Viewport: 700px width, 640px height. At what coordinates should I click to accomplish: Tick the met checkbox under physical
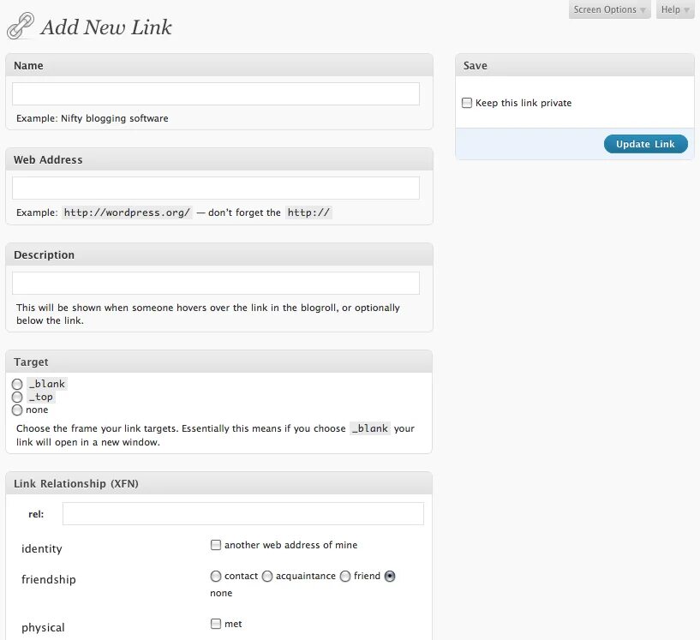click(x=216, y=624)
